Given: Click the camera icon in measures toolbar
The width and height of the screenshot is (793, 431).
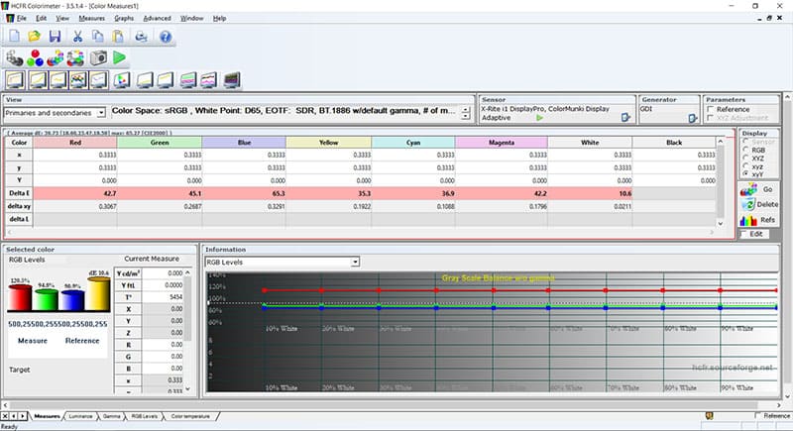Looking at the screenshot, I should pyautogui.click(x=98, y=58).
